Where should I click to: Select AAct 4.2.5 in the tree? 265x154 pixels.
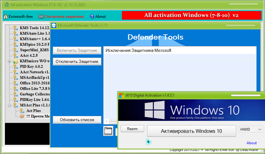pyautogui.click(x=29, y=56)
